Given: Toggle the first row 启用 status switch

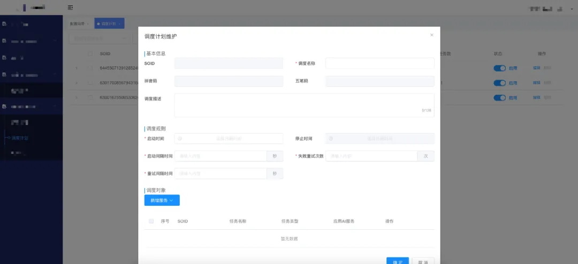Looking at the screenshot, I should [x=499, y=68].
